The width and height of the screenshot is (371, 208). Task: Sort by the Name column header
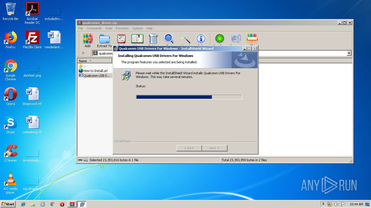[95, 61]
